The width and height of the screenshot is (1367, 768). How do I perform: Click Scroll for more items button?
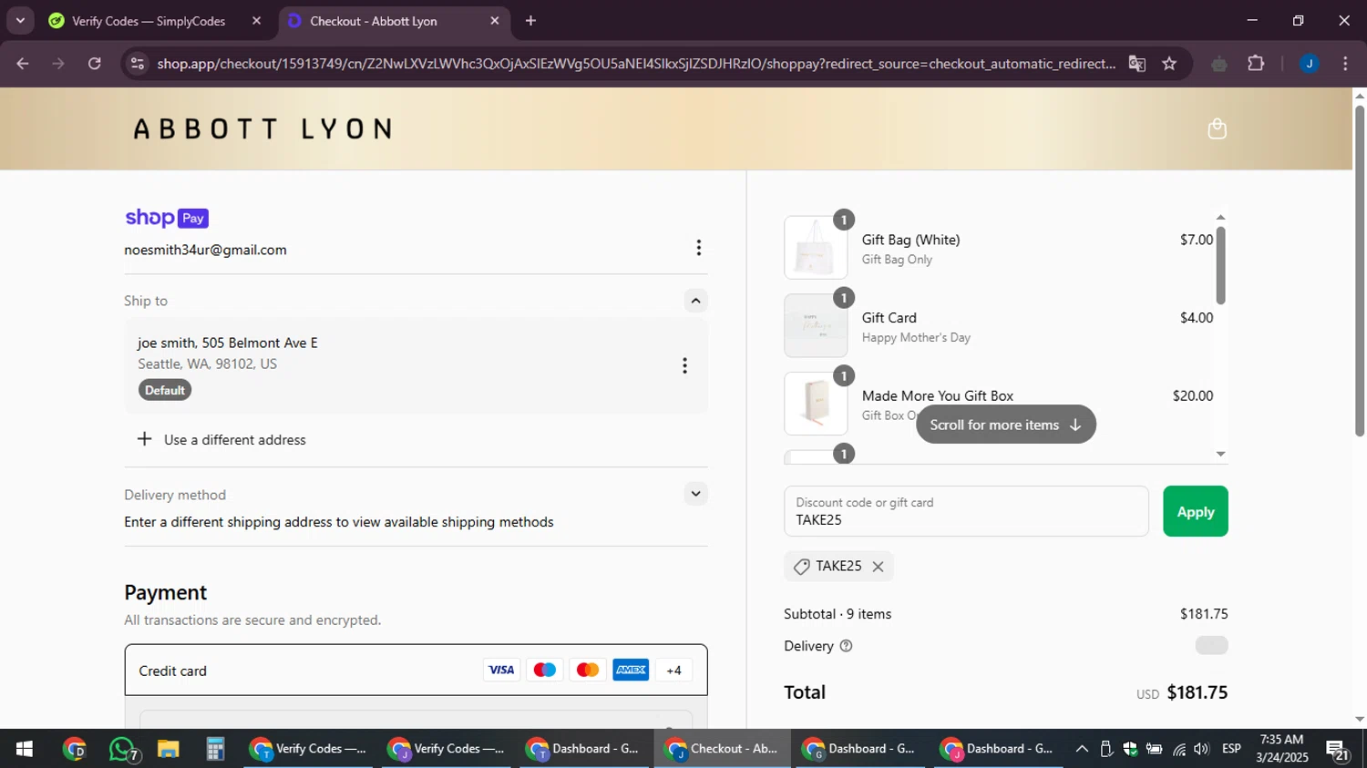1005,425
